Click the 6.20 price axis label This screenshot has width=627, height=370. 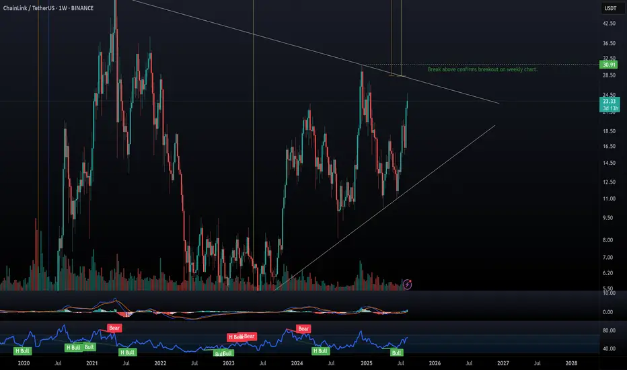pyautogui.click(x=607, y=273)
